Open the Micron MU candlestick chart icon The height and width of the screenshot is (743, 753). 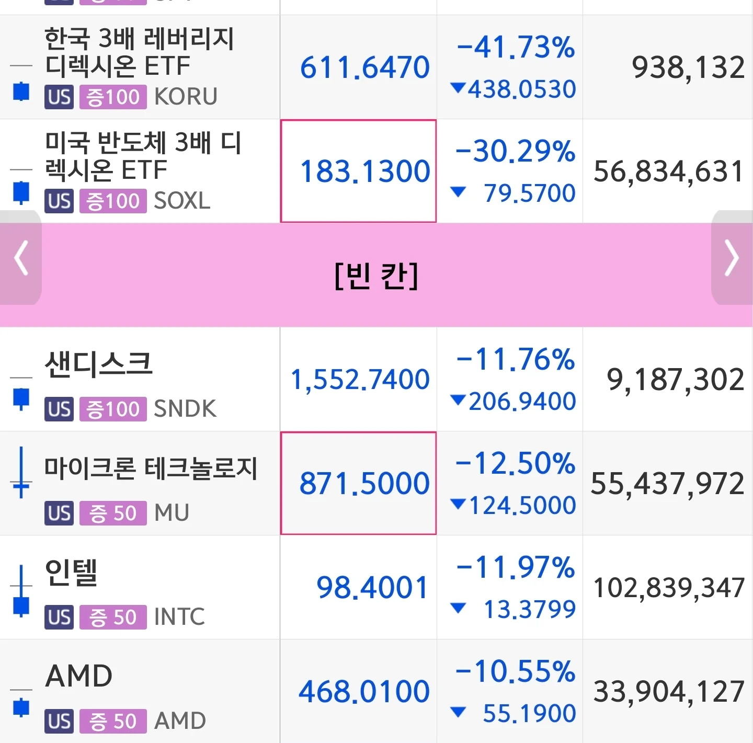21,472
